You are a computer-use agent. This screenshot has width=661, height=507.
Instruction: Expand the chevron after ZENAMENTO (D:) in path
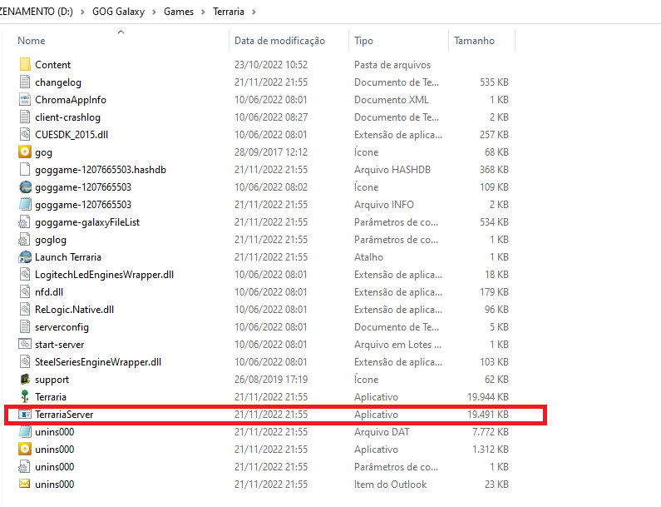(x=82, y=12)
